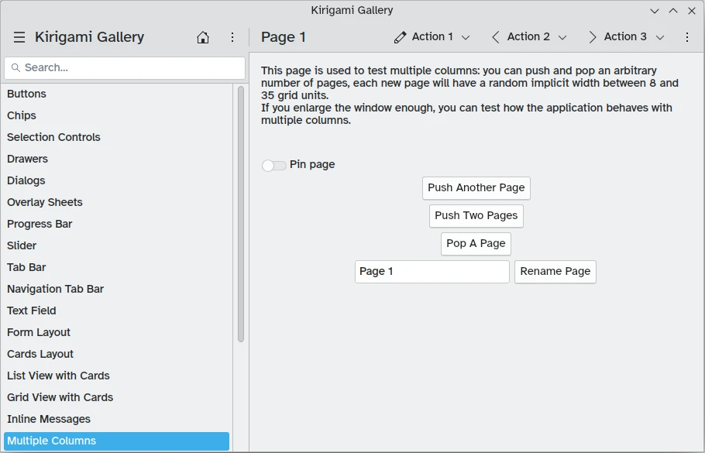The height and width of the screenshot is (453, 705).
Task: Expand the Action 2 dropdown arrow
Action: (562, 38)
